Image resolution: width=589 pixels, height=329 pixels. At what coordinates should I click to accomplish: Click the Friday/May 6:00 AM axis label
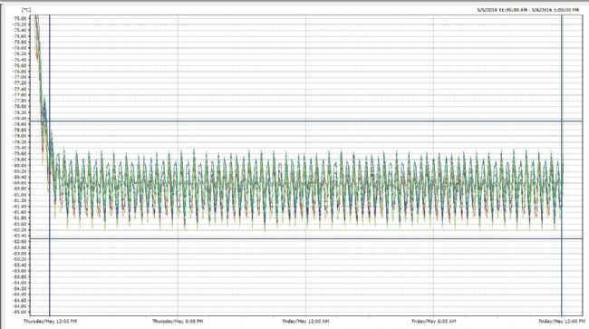point(434,322)
